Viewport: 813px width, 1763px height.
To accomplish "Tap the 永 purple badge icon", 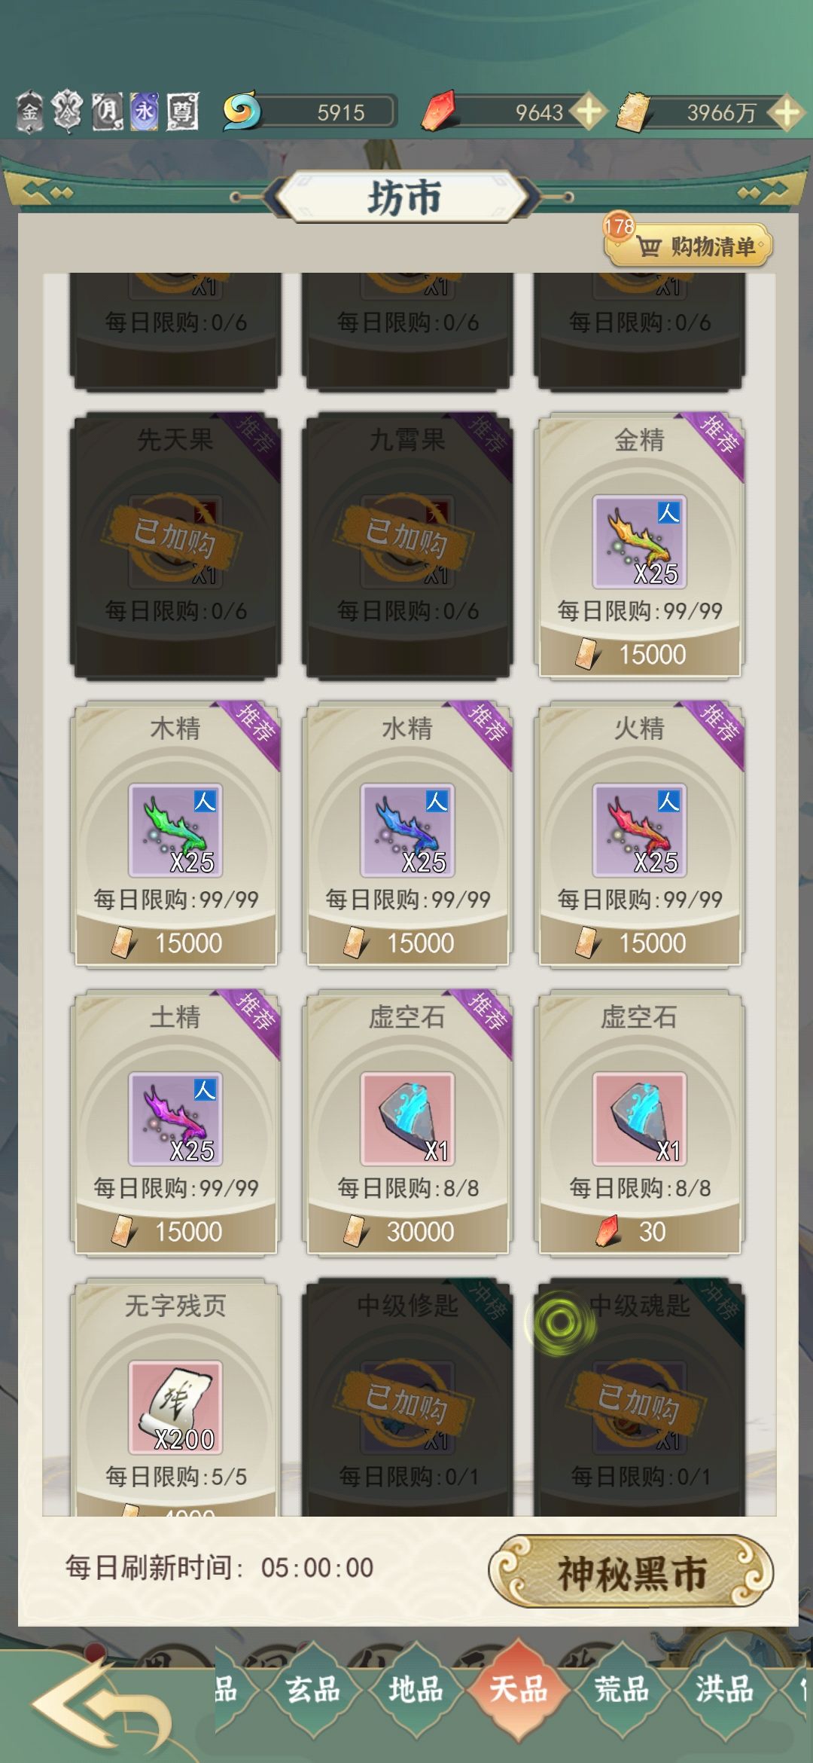I will [x=145, y=112].
